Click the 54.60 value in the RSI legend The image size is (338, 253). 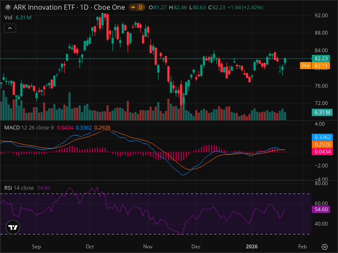[x=44, y=188]
